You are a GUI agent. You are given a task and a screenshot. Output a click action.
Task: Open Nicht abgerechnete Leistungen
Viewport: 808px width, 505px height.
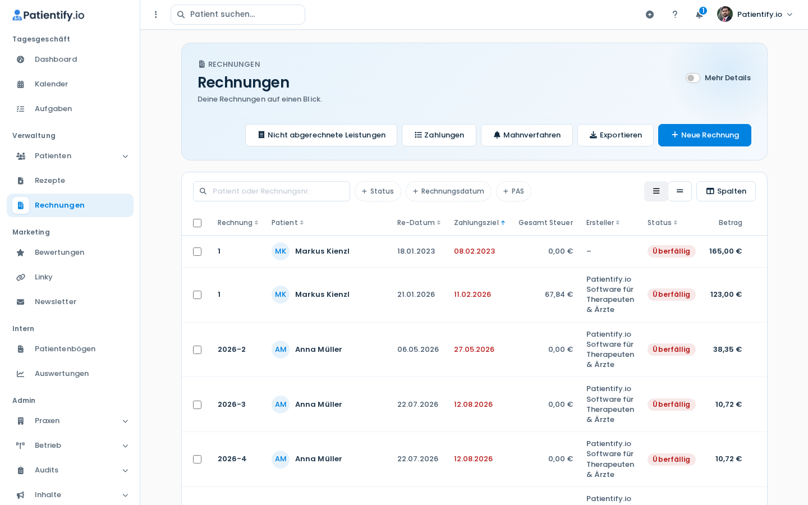tap(321, 135)
